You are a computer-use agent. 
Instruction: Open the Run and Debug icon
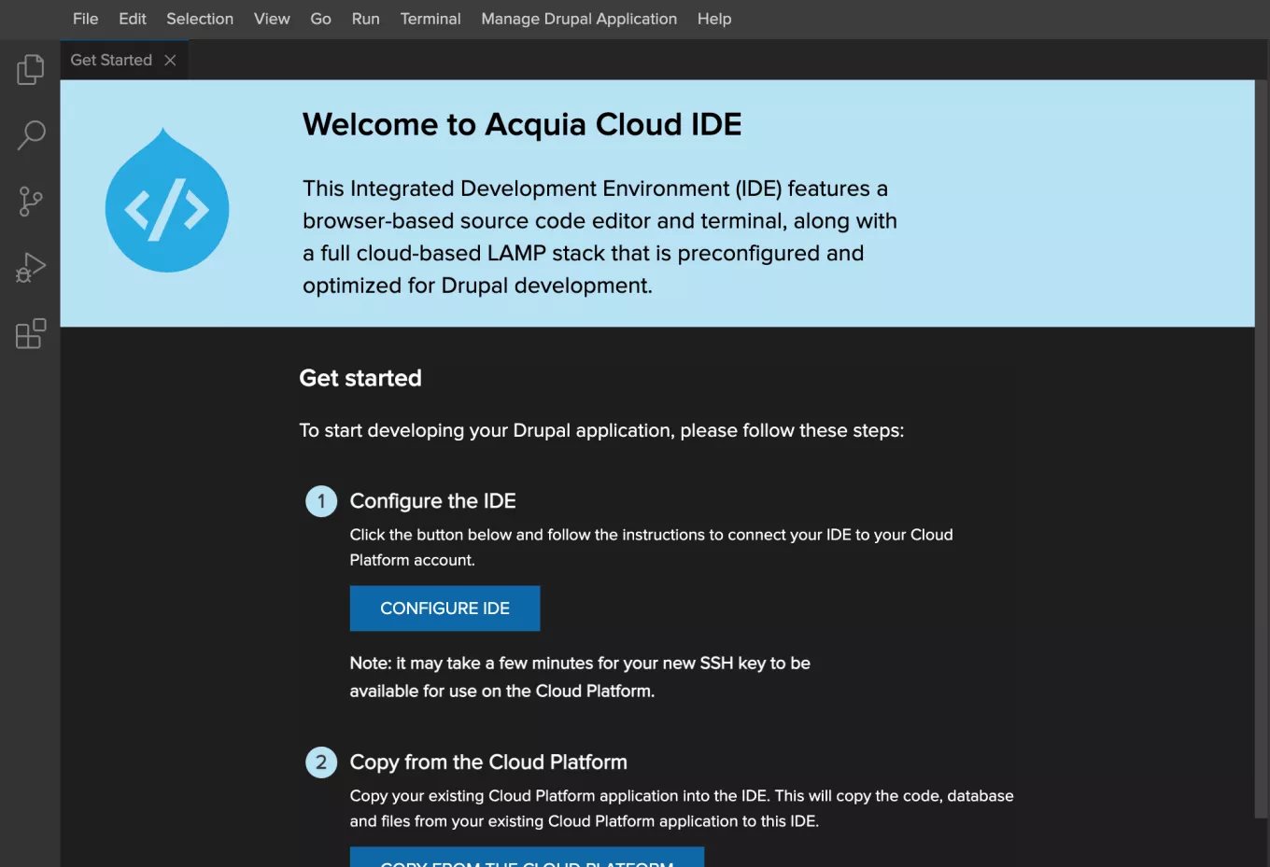pos(30,268)
